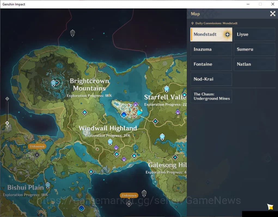Select Statue of The Seven by the lake north of Galesong Hill
This screenshot has width=278, height=217.
162,137
